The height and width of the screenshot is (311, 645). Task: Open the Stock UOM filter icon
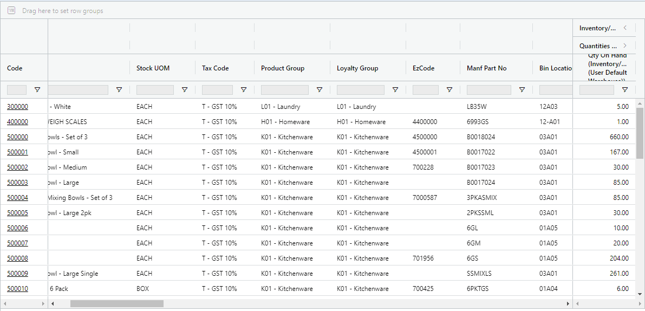click(x=185, y=90)
